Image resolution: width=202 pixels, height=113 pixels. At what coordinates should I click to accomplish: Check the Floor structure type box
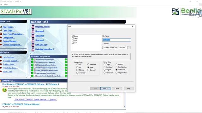pyautogui.click(x=73, y=40)
